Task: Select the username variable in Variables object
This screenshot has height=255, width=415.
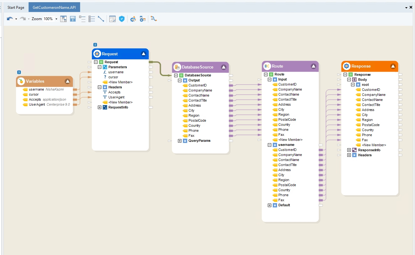Action: pyautogui.click(x=36, y=89)
